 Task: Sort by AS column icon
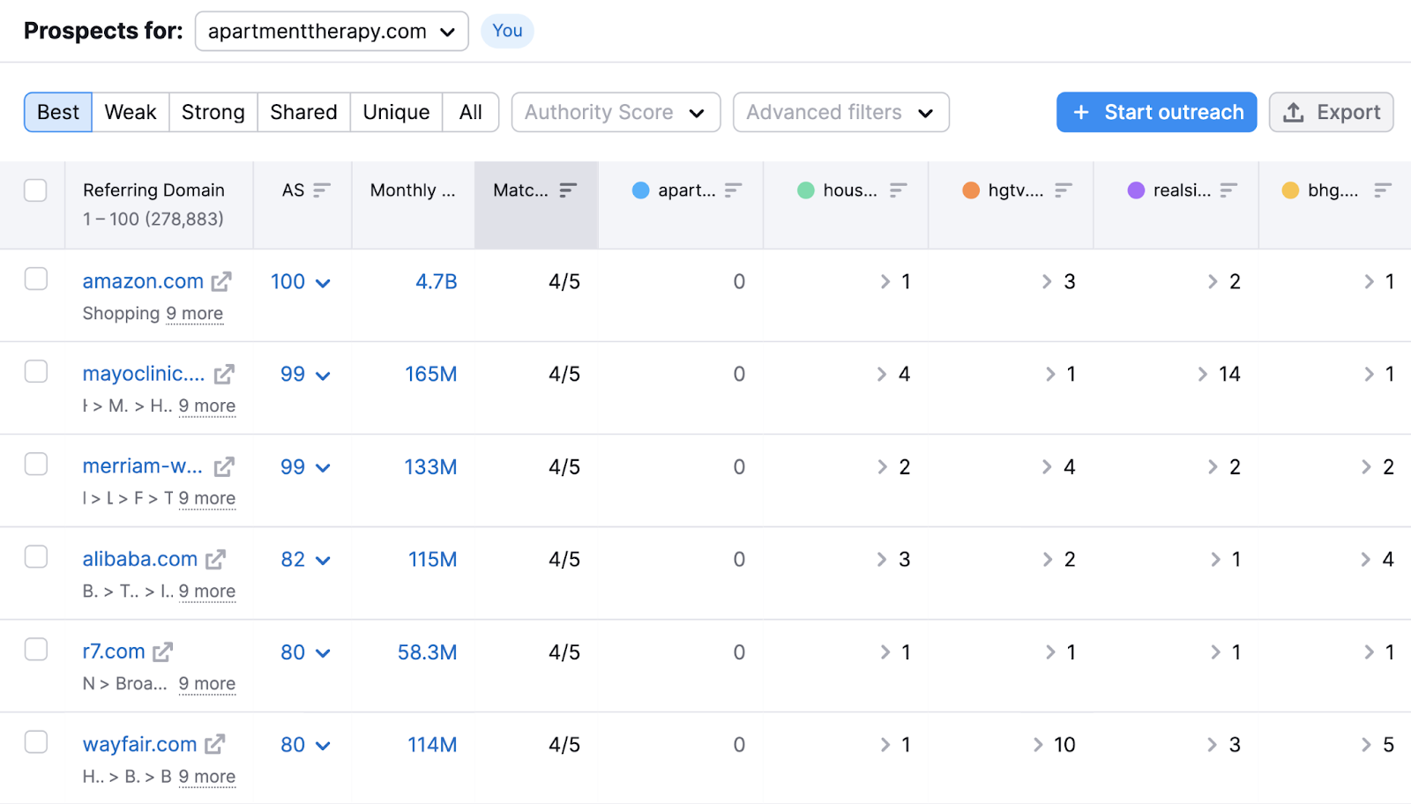[x=322, y=190]
